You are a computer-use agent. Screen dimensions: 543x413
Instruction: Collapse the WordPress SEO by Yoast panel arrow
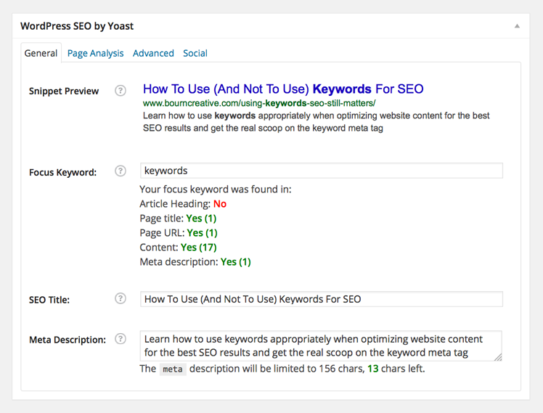pos(517,26)
